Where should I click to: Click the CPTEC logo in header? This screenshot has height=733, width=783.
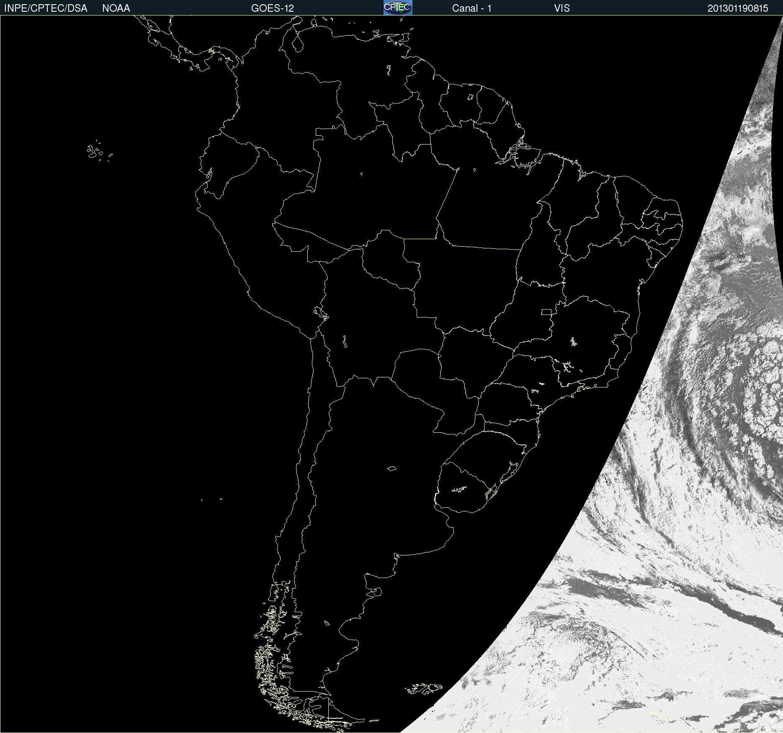(x=398, y=8)
